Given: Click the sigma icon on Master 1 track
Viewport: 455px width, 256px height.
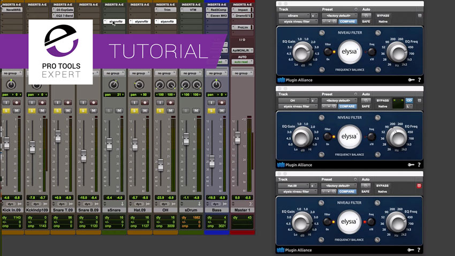Looking at the screenshot, I should point(251,204).
